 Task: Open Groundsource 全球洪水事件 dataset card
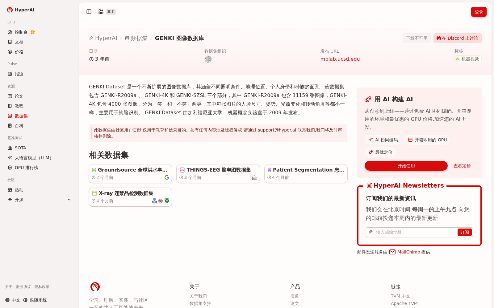click(x=130, y=173)
